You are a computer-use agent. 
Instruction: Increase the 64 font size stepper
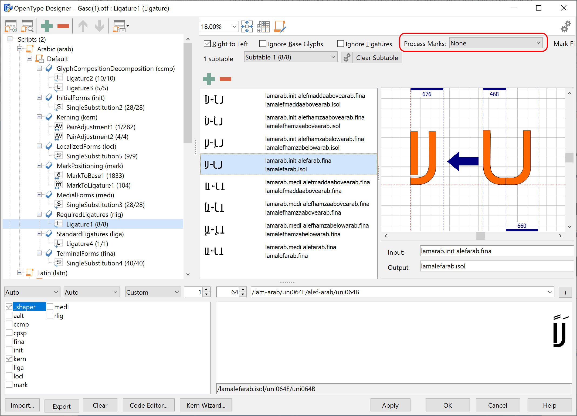pyautogui.click(x=243, y=289)
